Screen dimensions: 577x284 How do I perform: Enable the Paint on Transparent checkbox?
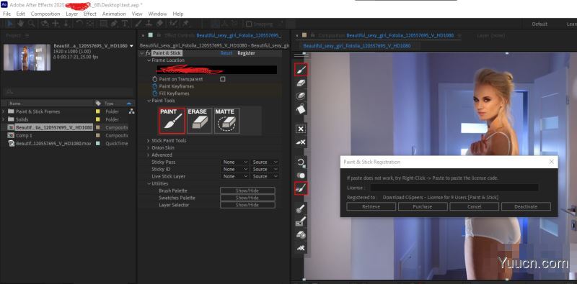pyautogui.click(x=223, y=79)
